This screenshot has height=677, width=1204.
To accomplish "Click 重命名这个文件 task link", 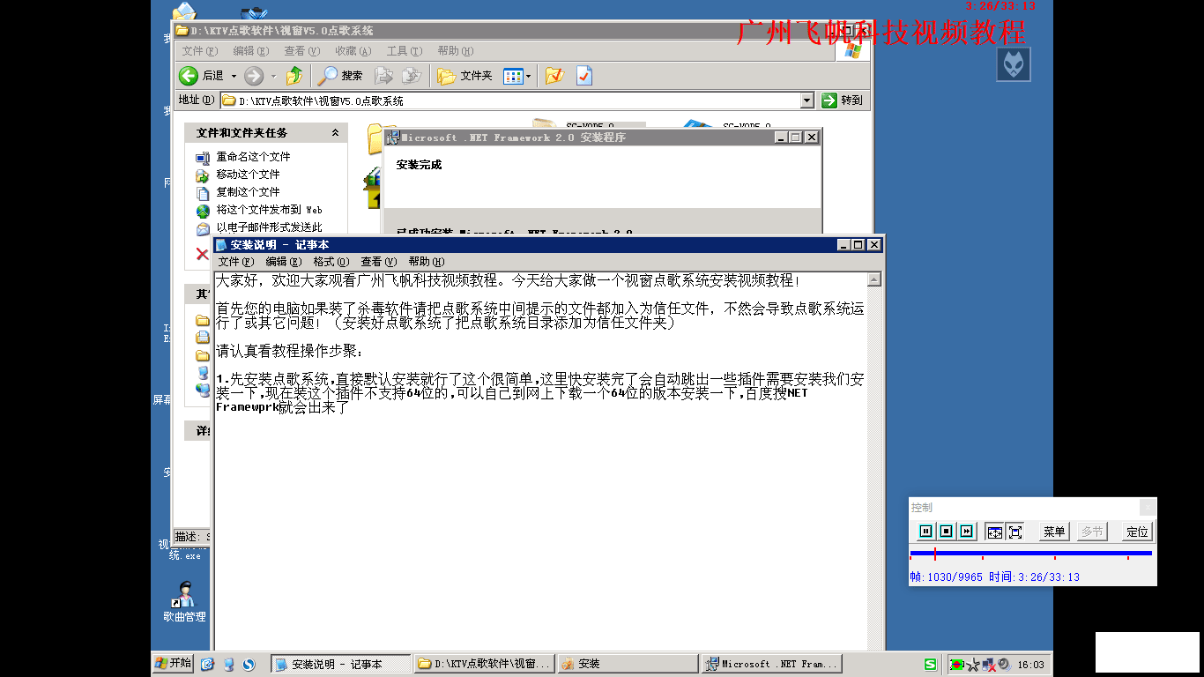I will tap(253, 157).
